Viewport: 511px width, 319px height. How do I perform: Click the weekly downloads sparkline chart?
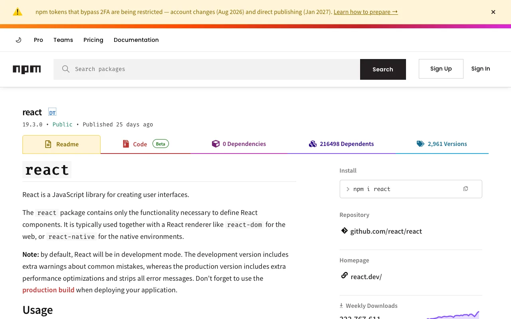tap(453, 315)
